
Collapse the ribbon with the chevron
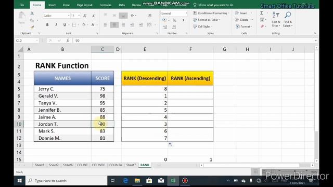pos(315,33)
